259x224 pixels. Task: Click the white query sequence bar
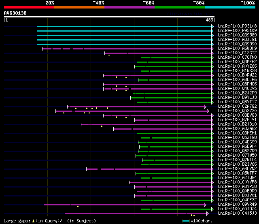tap(109, 17)
